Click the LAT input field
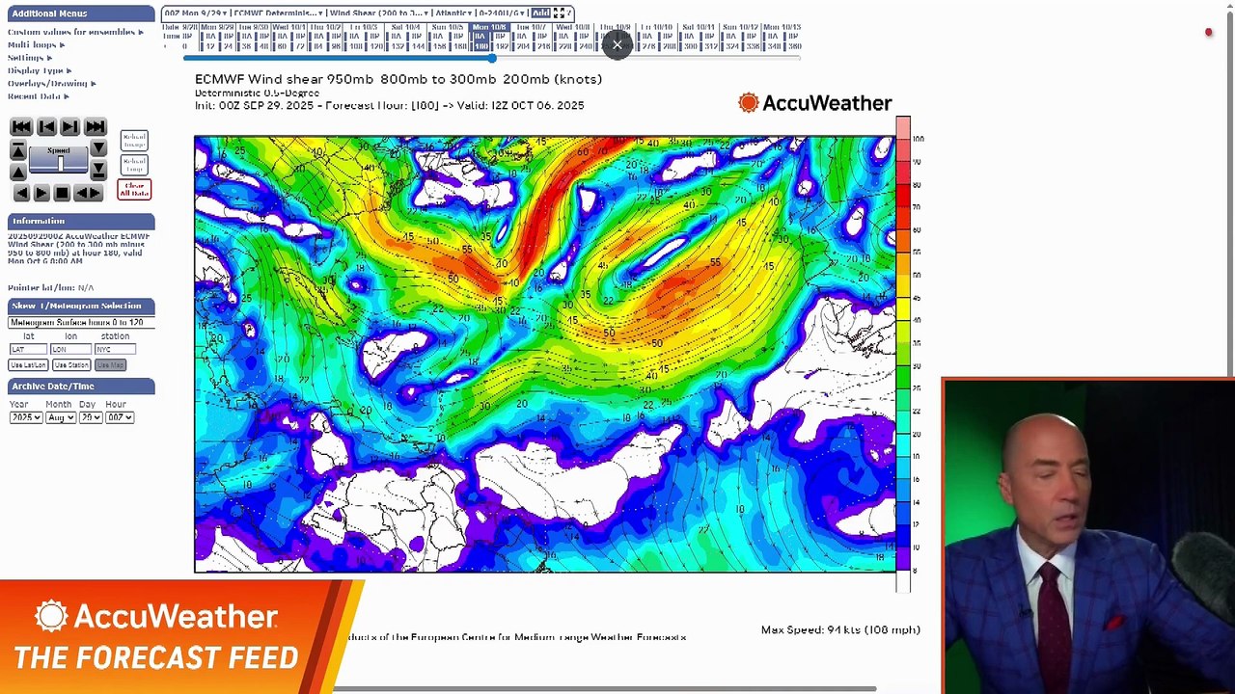The width and height of the screenshot is (1235, 694). tap(28, 349)
